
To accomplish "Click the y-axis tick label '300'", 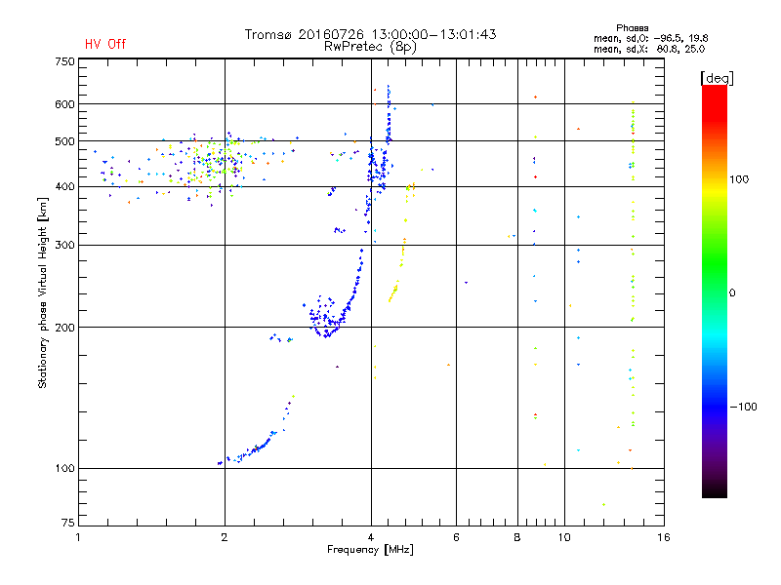I will pos(64,245).
